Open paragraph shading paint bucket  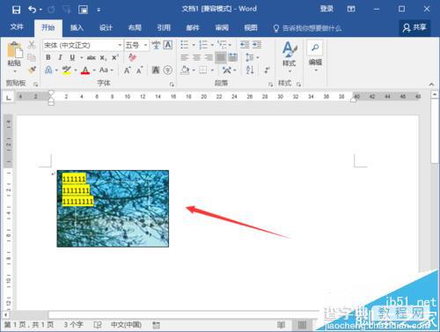185,70
